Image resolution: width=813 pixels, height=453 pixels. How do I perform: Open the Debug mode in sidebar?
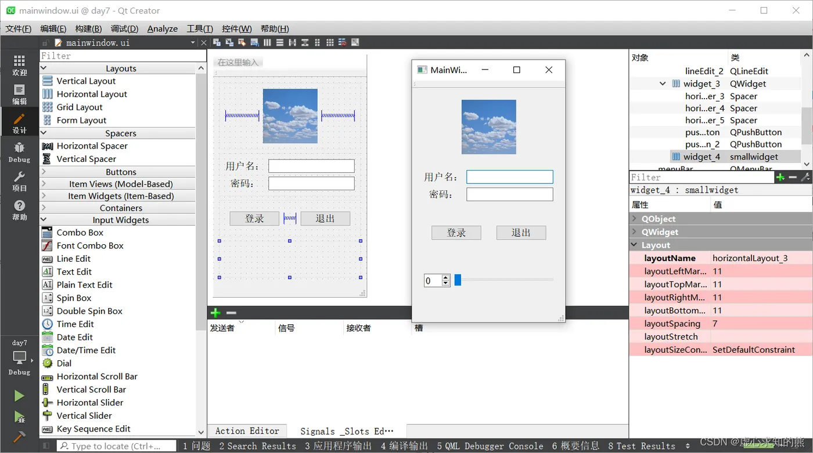tap(19, 152)
